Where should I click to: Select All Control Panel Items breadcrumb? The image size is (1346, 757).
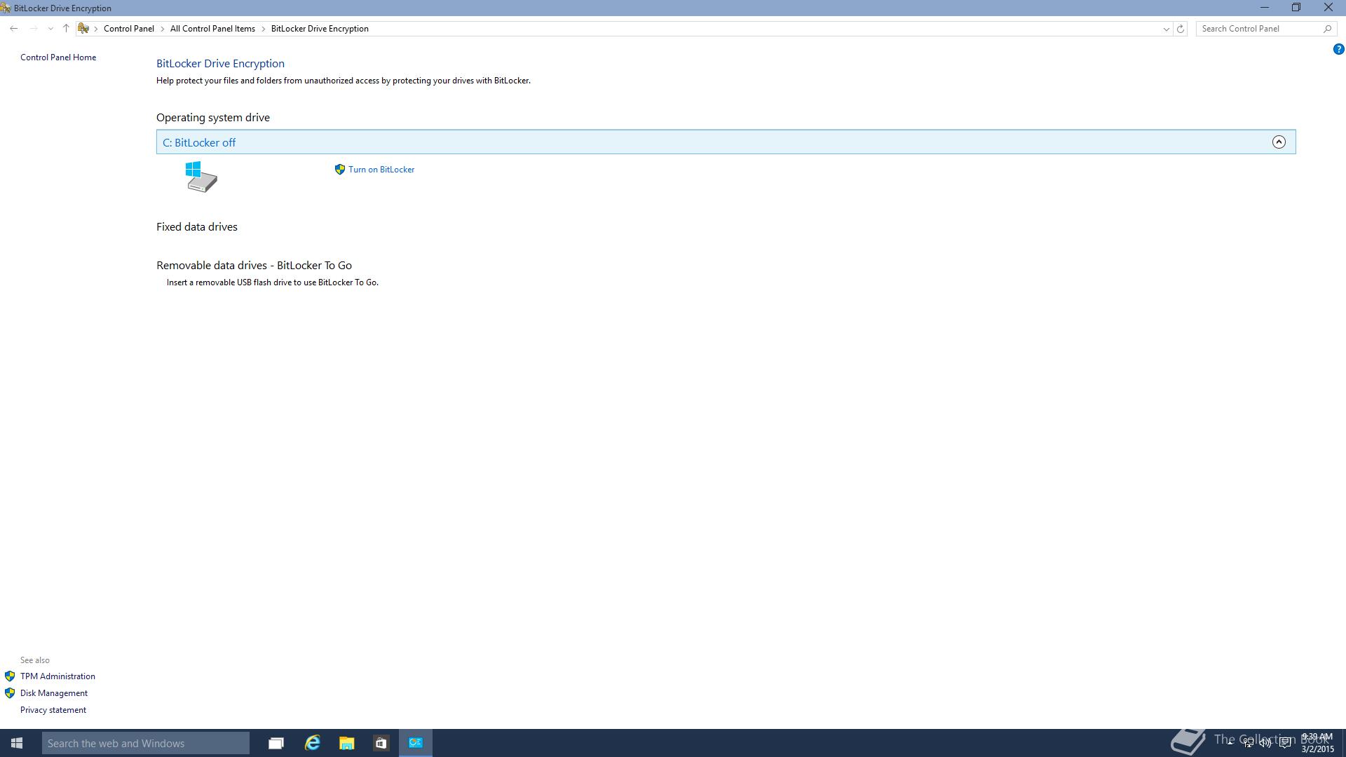212,29
